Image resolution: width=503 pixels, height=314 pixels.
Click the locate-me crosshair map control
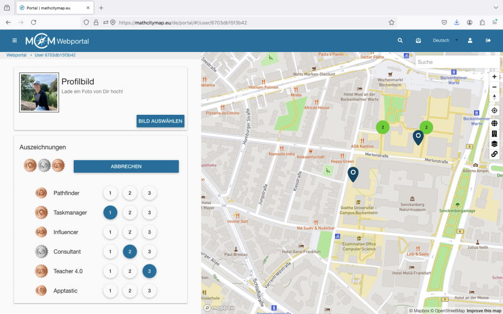tap(494, 110)
